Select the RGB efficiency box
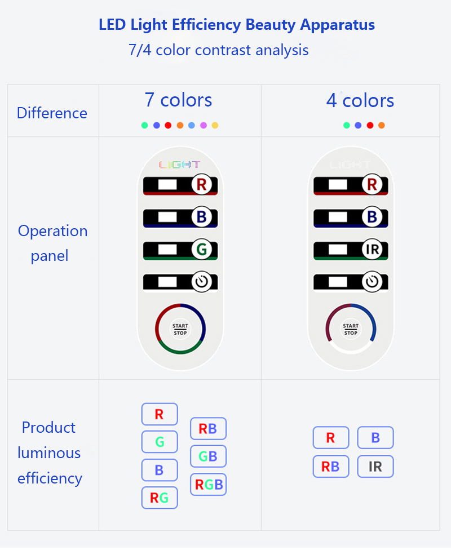Image resolution: width=451 pixels, height=559 pixels. point(209,484)
